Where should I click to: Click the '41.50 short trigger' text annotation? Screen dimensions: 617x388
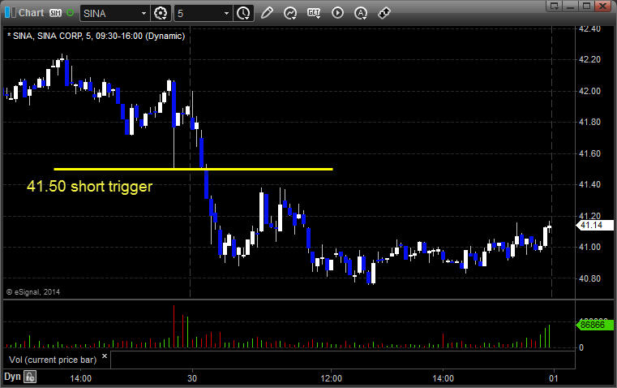[90, 187]
